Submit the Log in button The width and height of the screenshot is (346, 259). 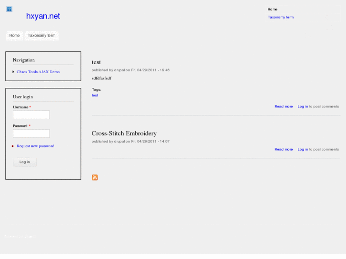click(24, 162)
